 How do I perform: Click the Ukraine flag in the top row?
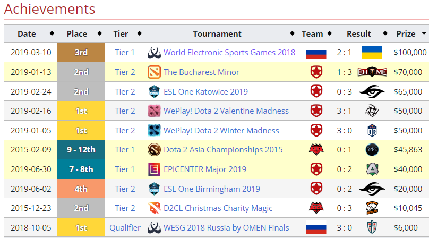click(x=372, y=53)
